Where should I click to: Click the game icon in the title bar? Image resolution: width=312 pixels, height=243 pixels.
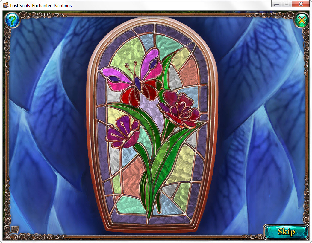tap(6, 5)
